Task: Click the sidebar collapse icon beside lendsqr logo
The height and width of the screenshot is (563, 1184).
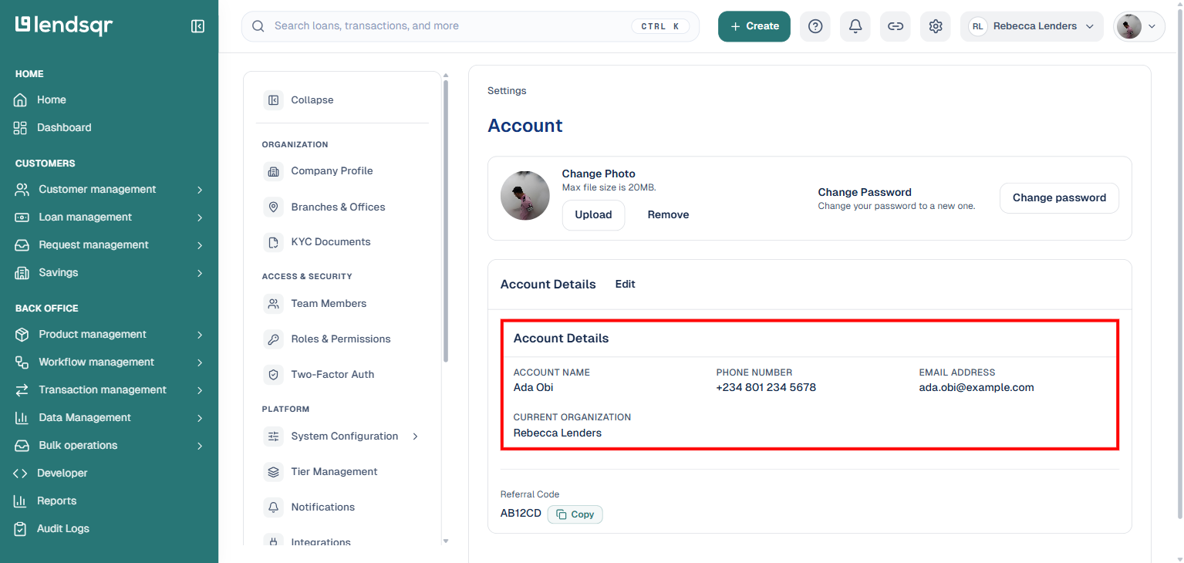Action: tap(197, 26)
